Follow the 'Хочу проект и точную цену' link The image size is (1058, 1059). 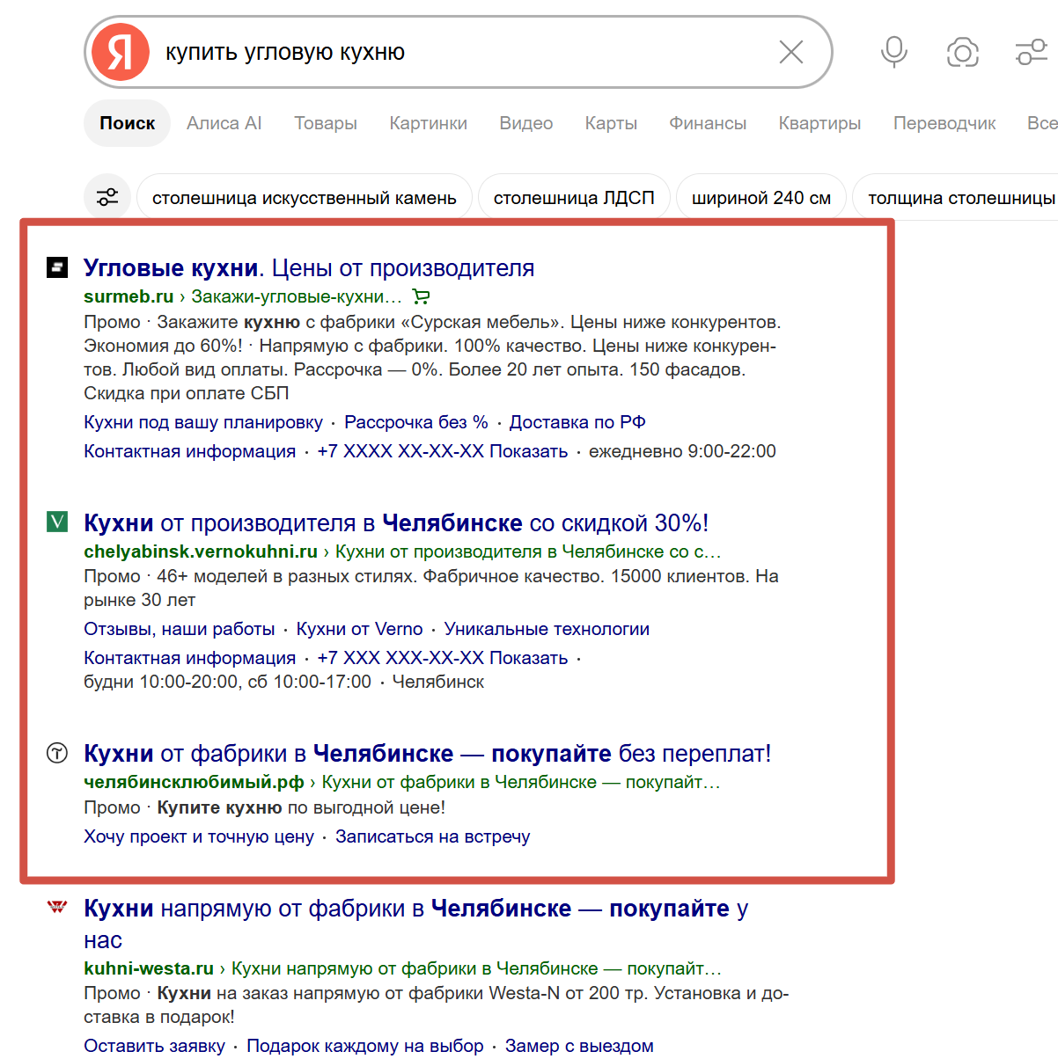coord(199,836)
